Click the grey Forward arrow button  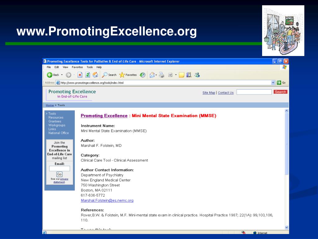[x=69, y=75]
